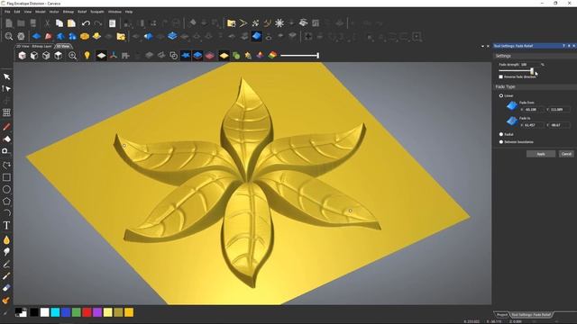The image size is (577, 324).
Task: Click the Fade strength value field
Action: (x=529, y=65)
